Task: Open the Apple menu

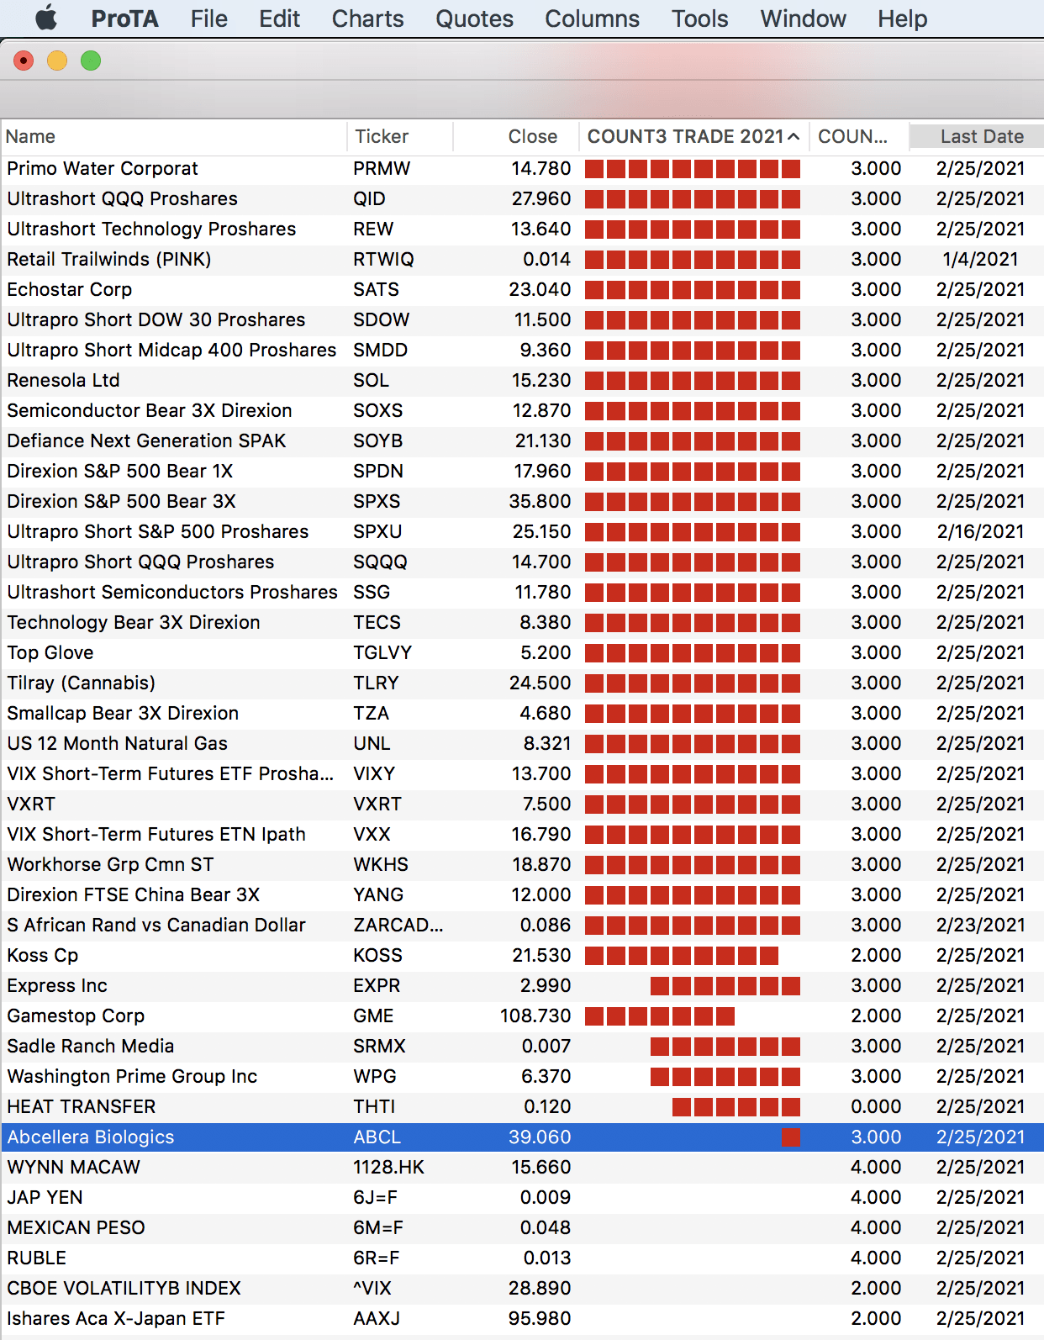Action: pyautogui.click(x=46, y=18)
